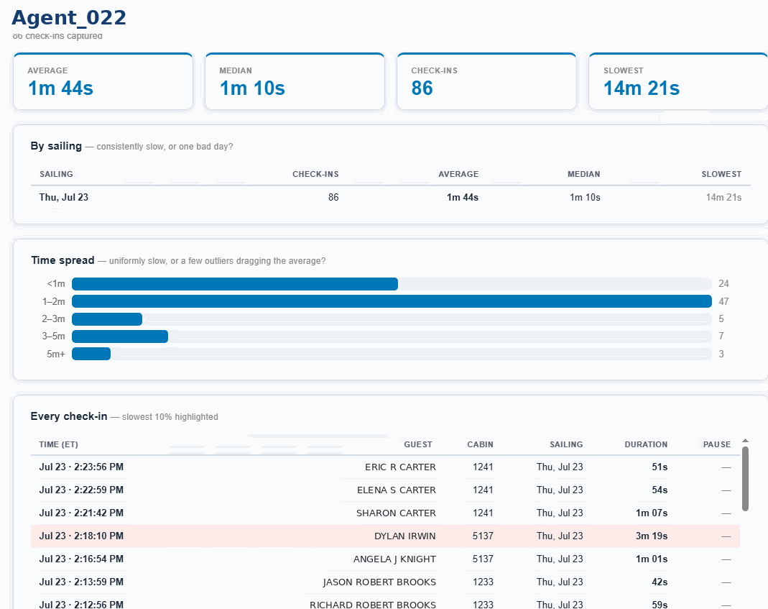Image resolution: width=768 pixels, height=609 pixels.
Task: Click the CABIN column header
Action: coord(480,444)
